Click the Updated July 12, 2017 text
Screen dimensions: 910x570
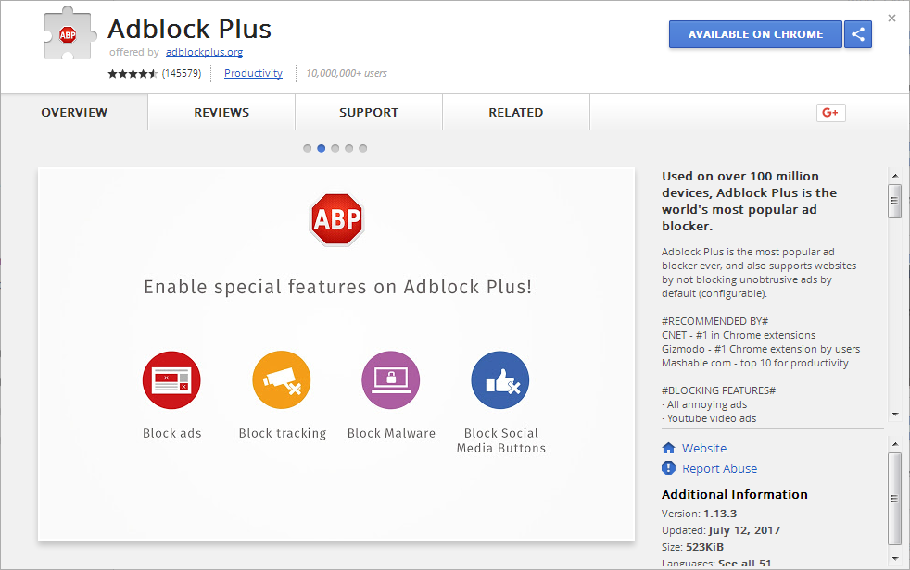click(721, 530)
